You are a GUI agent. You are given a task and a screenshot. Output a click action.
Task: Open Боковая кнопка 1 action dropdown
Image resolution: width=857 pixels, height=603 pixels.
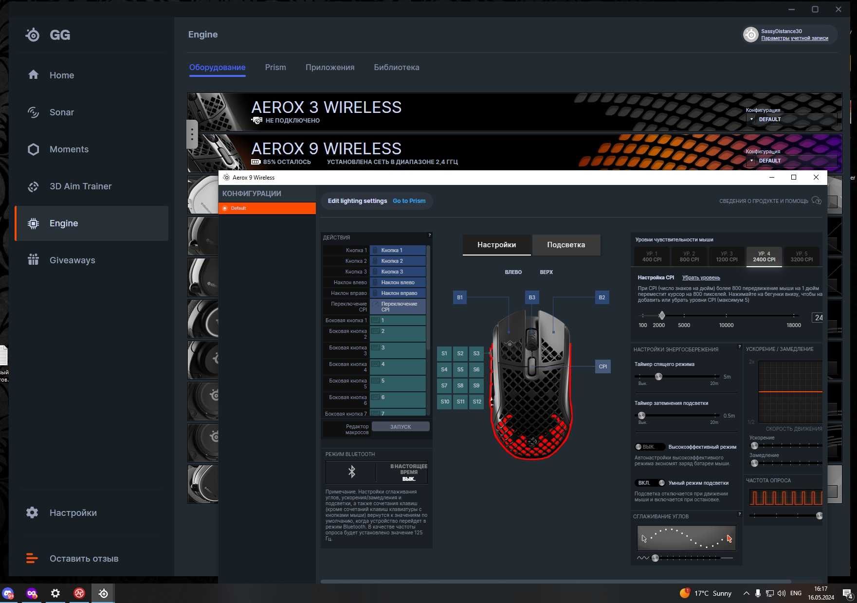[398, 320]
